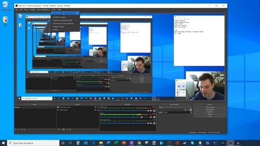Open Skype from the taskbar

coord(192,143)
